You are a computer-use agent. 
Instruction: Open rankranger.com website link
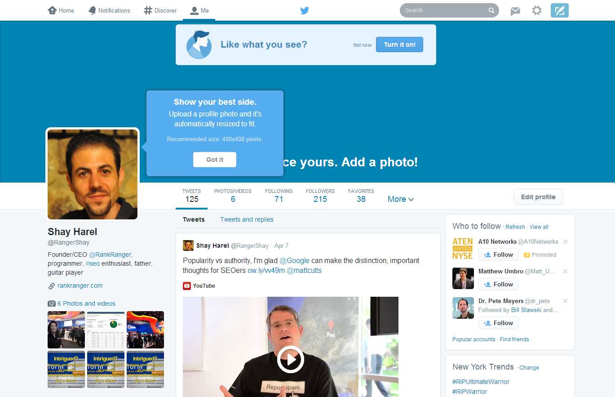[80, 285]
